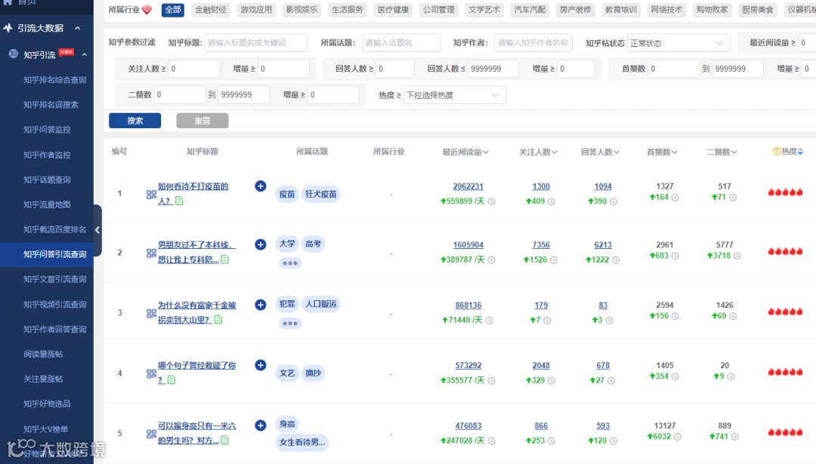Image resolution: width=816 pixels, height=464 pixels.
Task: Click the gray 重置 button
Action: coord(202,121)
